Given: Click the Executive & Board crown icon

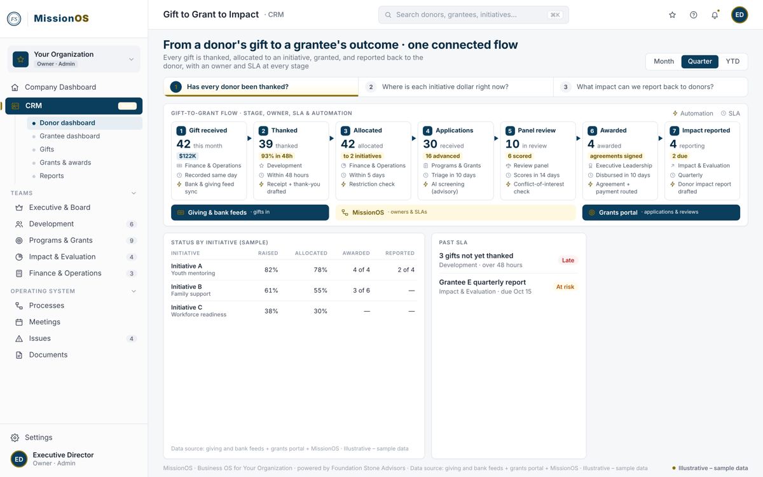Looking at the screenshot, I should tap(19, 207).
